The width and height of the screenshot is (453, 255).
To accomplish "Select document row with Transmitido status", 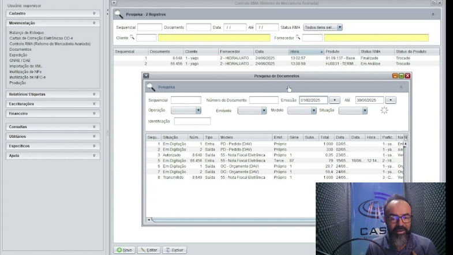I will [x=275, y=177].
